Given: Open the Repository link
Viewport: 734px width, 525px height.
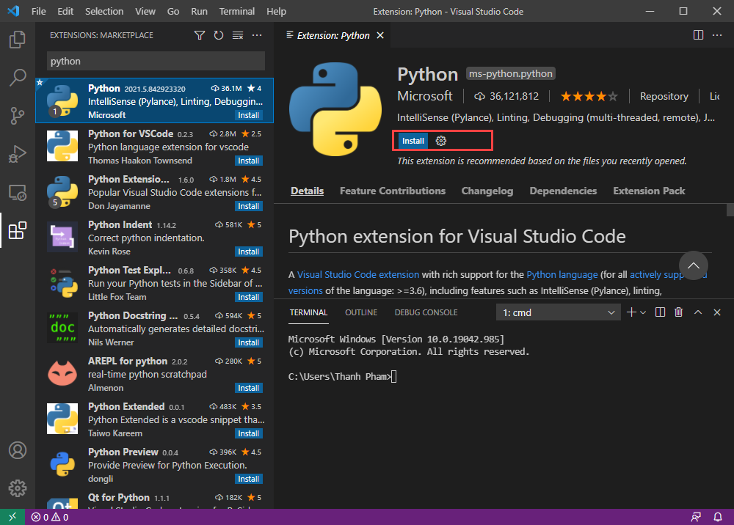Looking at the screenshot, I should click(x=664, y=96).
